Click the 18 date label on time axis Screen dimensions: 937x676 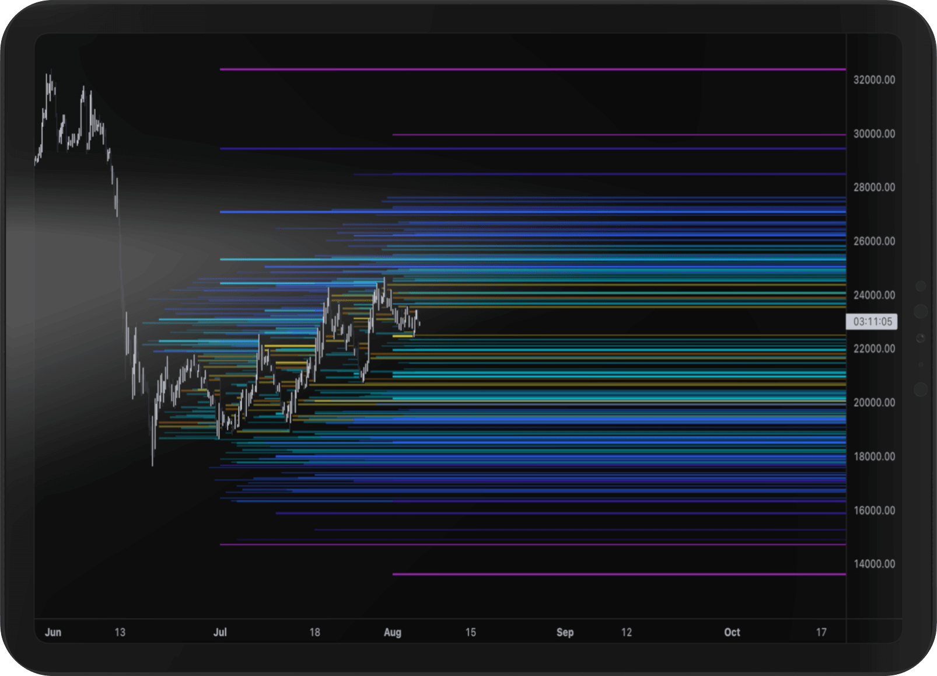point(315,632)
